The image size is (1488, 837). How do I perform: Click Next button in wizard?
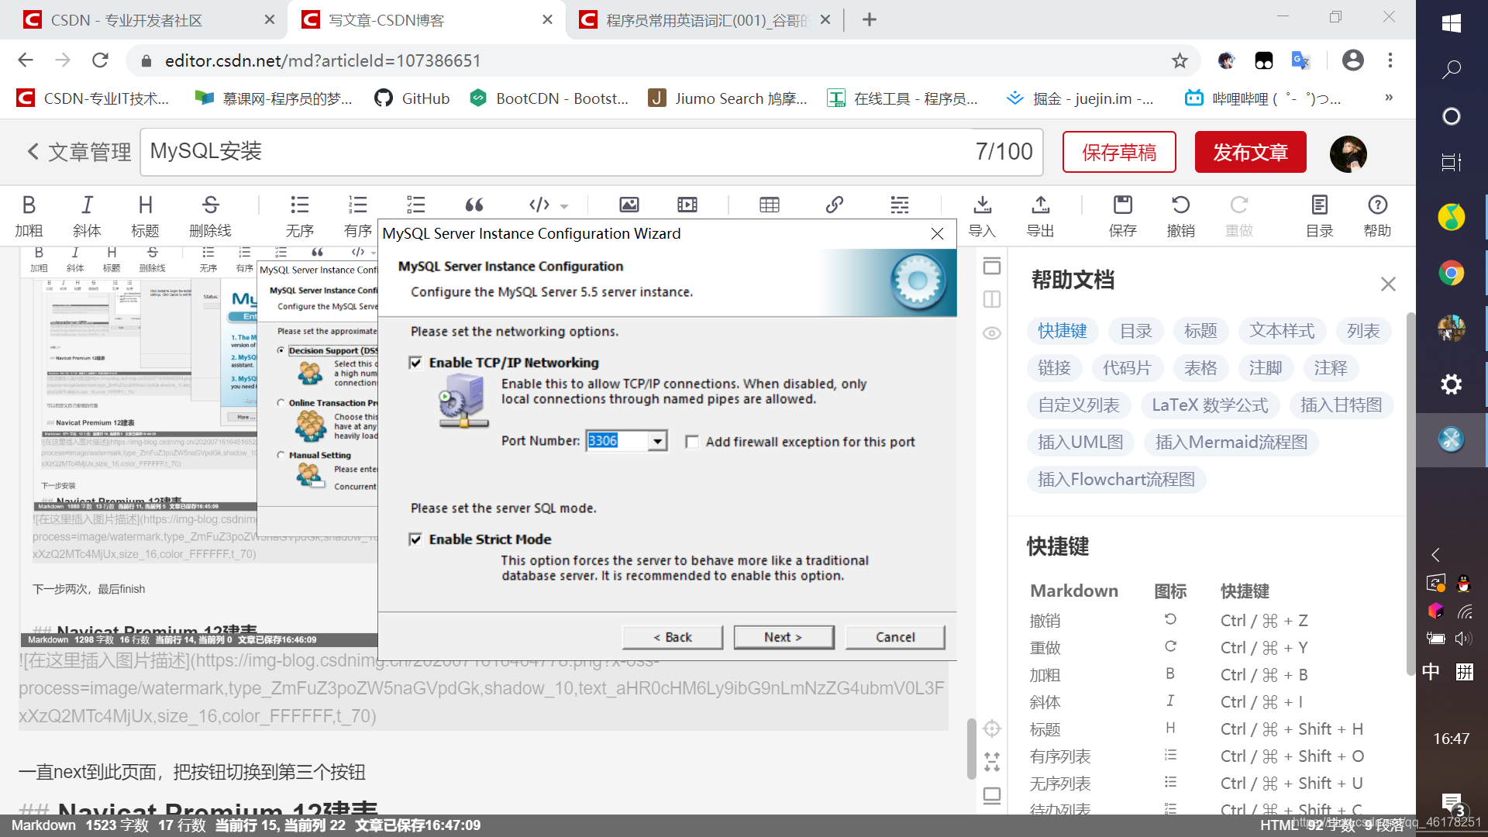pyautogui.click(x=784, y=637)
